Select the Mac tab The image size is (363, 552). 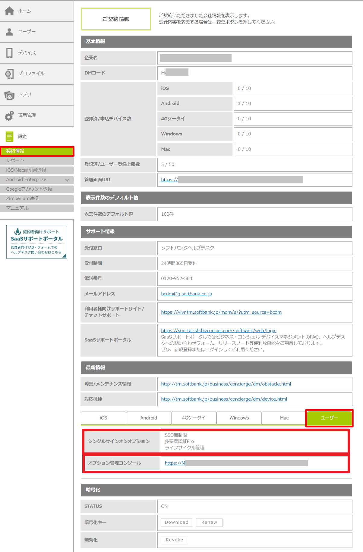[284, 418]
